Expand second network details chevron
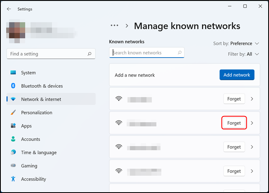269x193 pixels. click(x=252, y=123)
